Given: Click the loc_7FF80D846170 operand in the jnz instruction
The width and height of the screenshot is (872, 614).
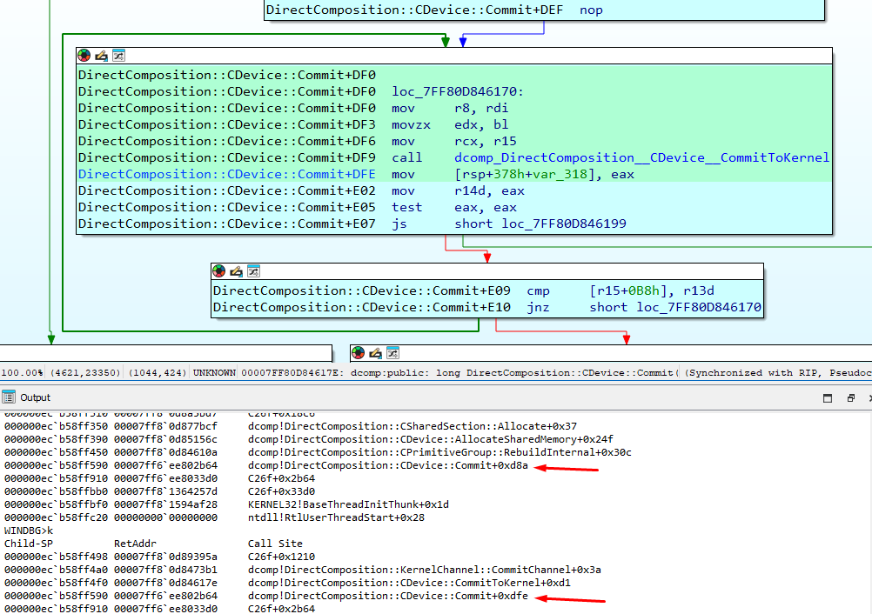Looking at the screenshot, I should (699, 307).
